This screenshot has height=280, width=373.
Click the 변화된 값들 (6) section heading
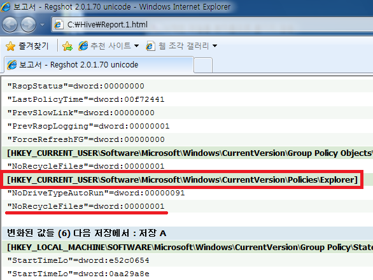coord(87,233)
